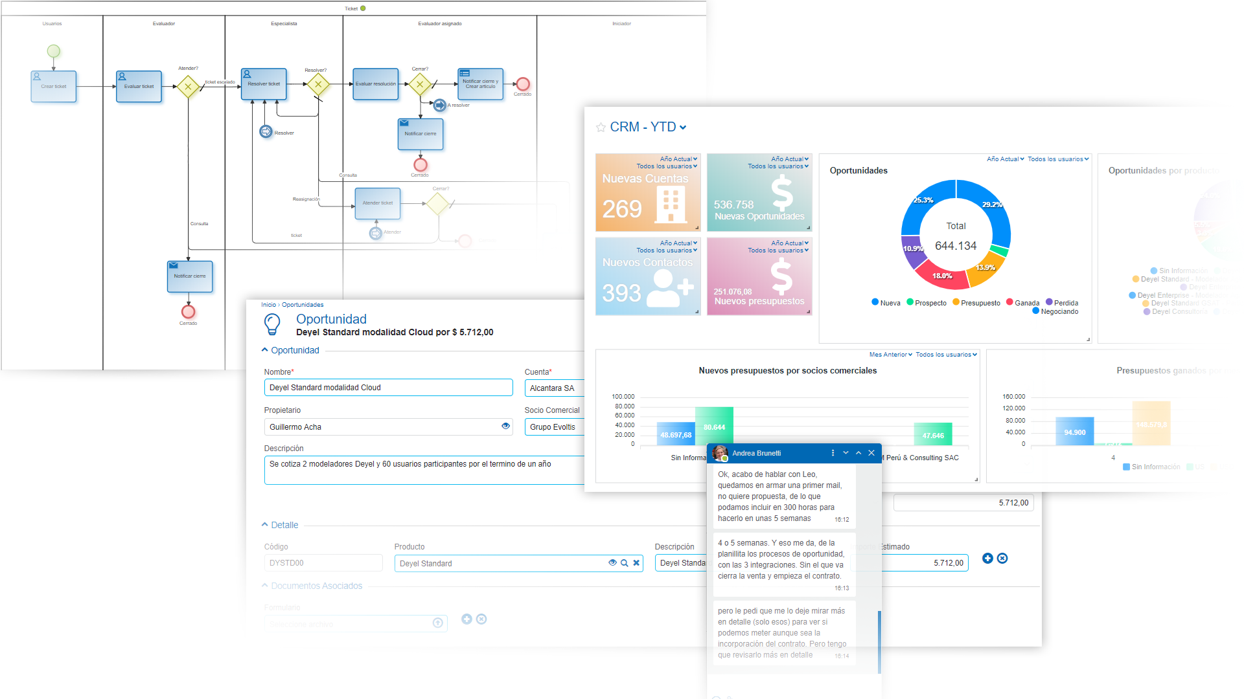1244x699 pixels.
Task: Select the Evaluar resolución task node
Action: 376,84
